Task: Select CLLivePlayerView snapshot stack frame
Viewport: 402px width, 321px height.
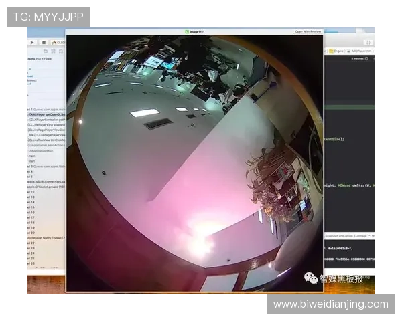Action: 47,124
